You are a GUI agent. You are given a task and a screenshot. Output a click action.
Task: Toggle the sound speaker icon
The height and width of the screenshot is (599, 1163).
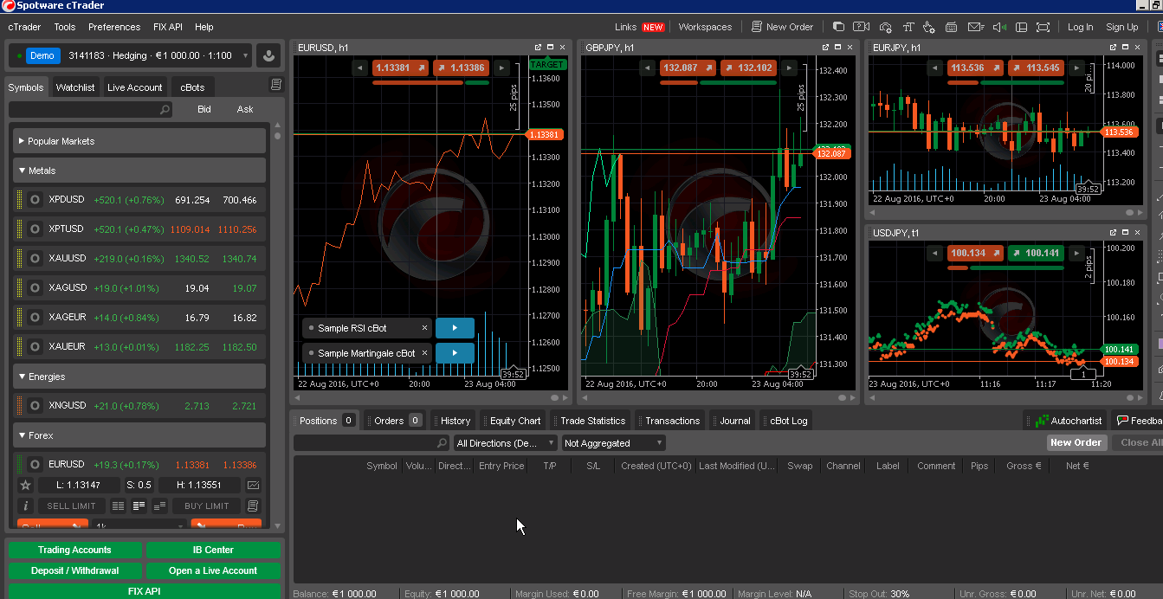[x=998, y=27]
